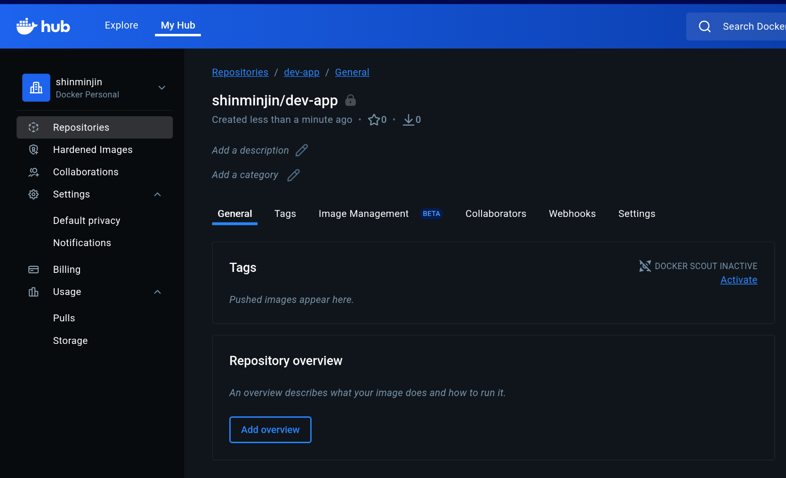The image size is (786, 478).
Task: Click the Settings gear icon in sidebar
Action: 33,194
